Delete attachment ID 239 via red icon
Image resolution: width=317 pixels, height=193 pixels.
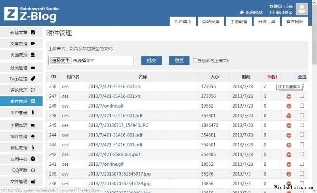click(289, 174)
